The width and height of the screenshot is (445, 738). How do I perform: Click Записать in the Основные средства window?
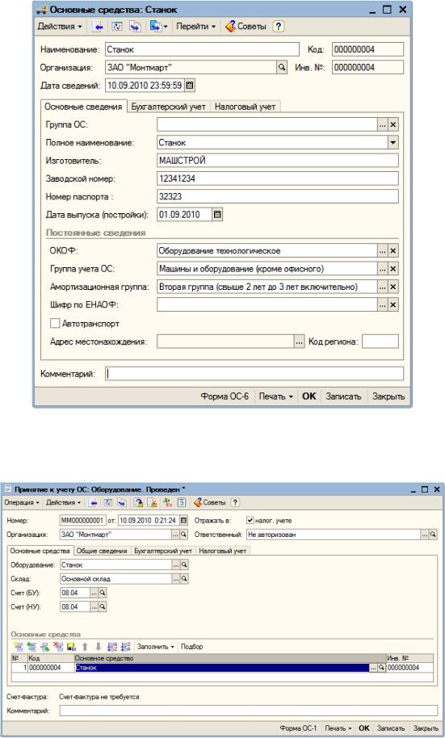343,396
